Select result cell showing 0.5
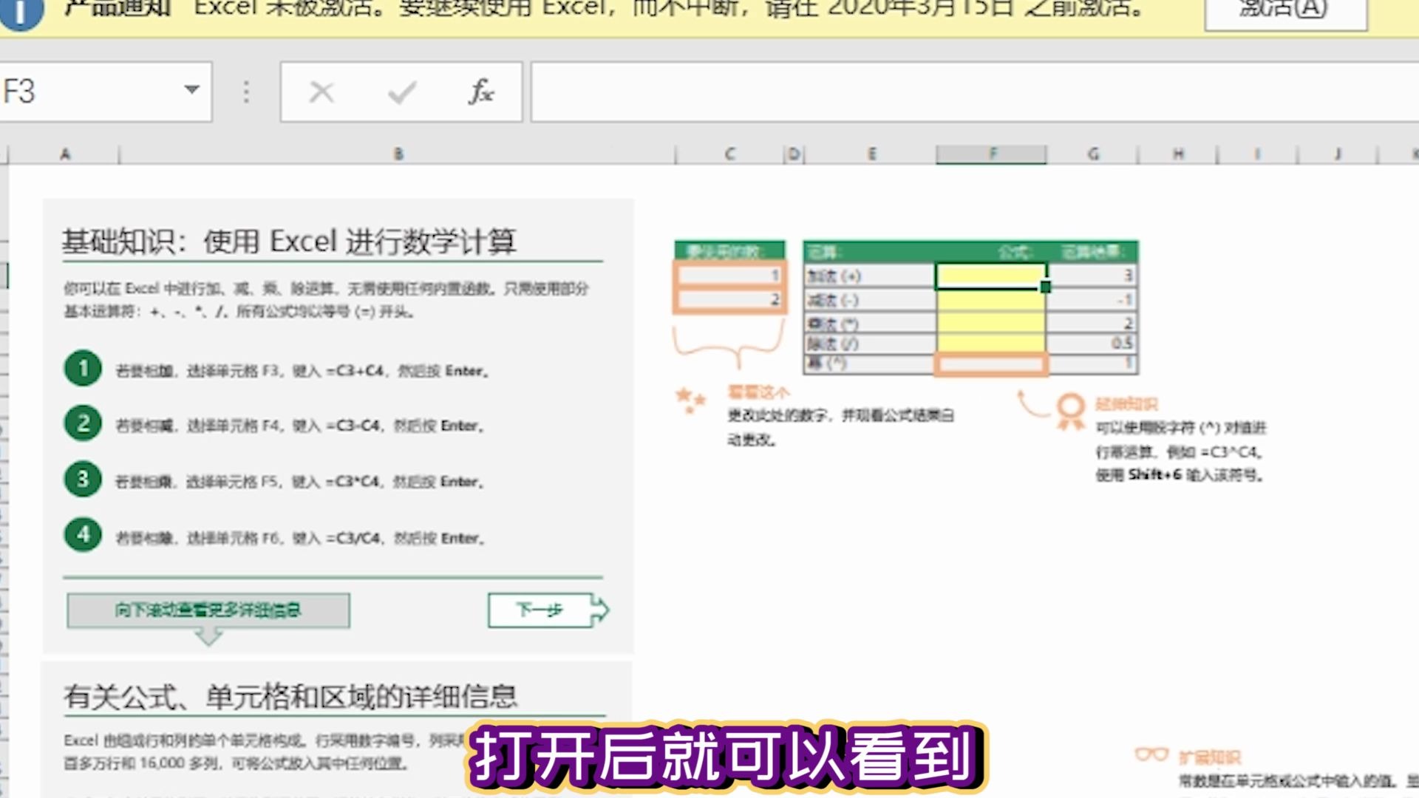 tap(1092, 343)
